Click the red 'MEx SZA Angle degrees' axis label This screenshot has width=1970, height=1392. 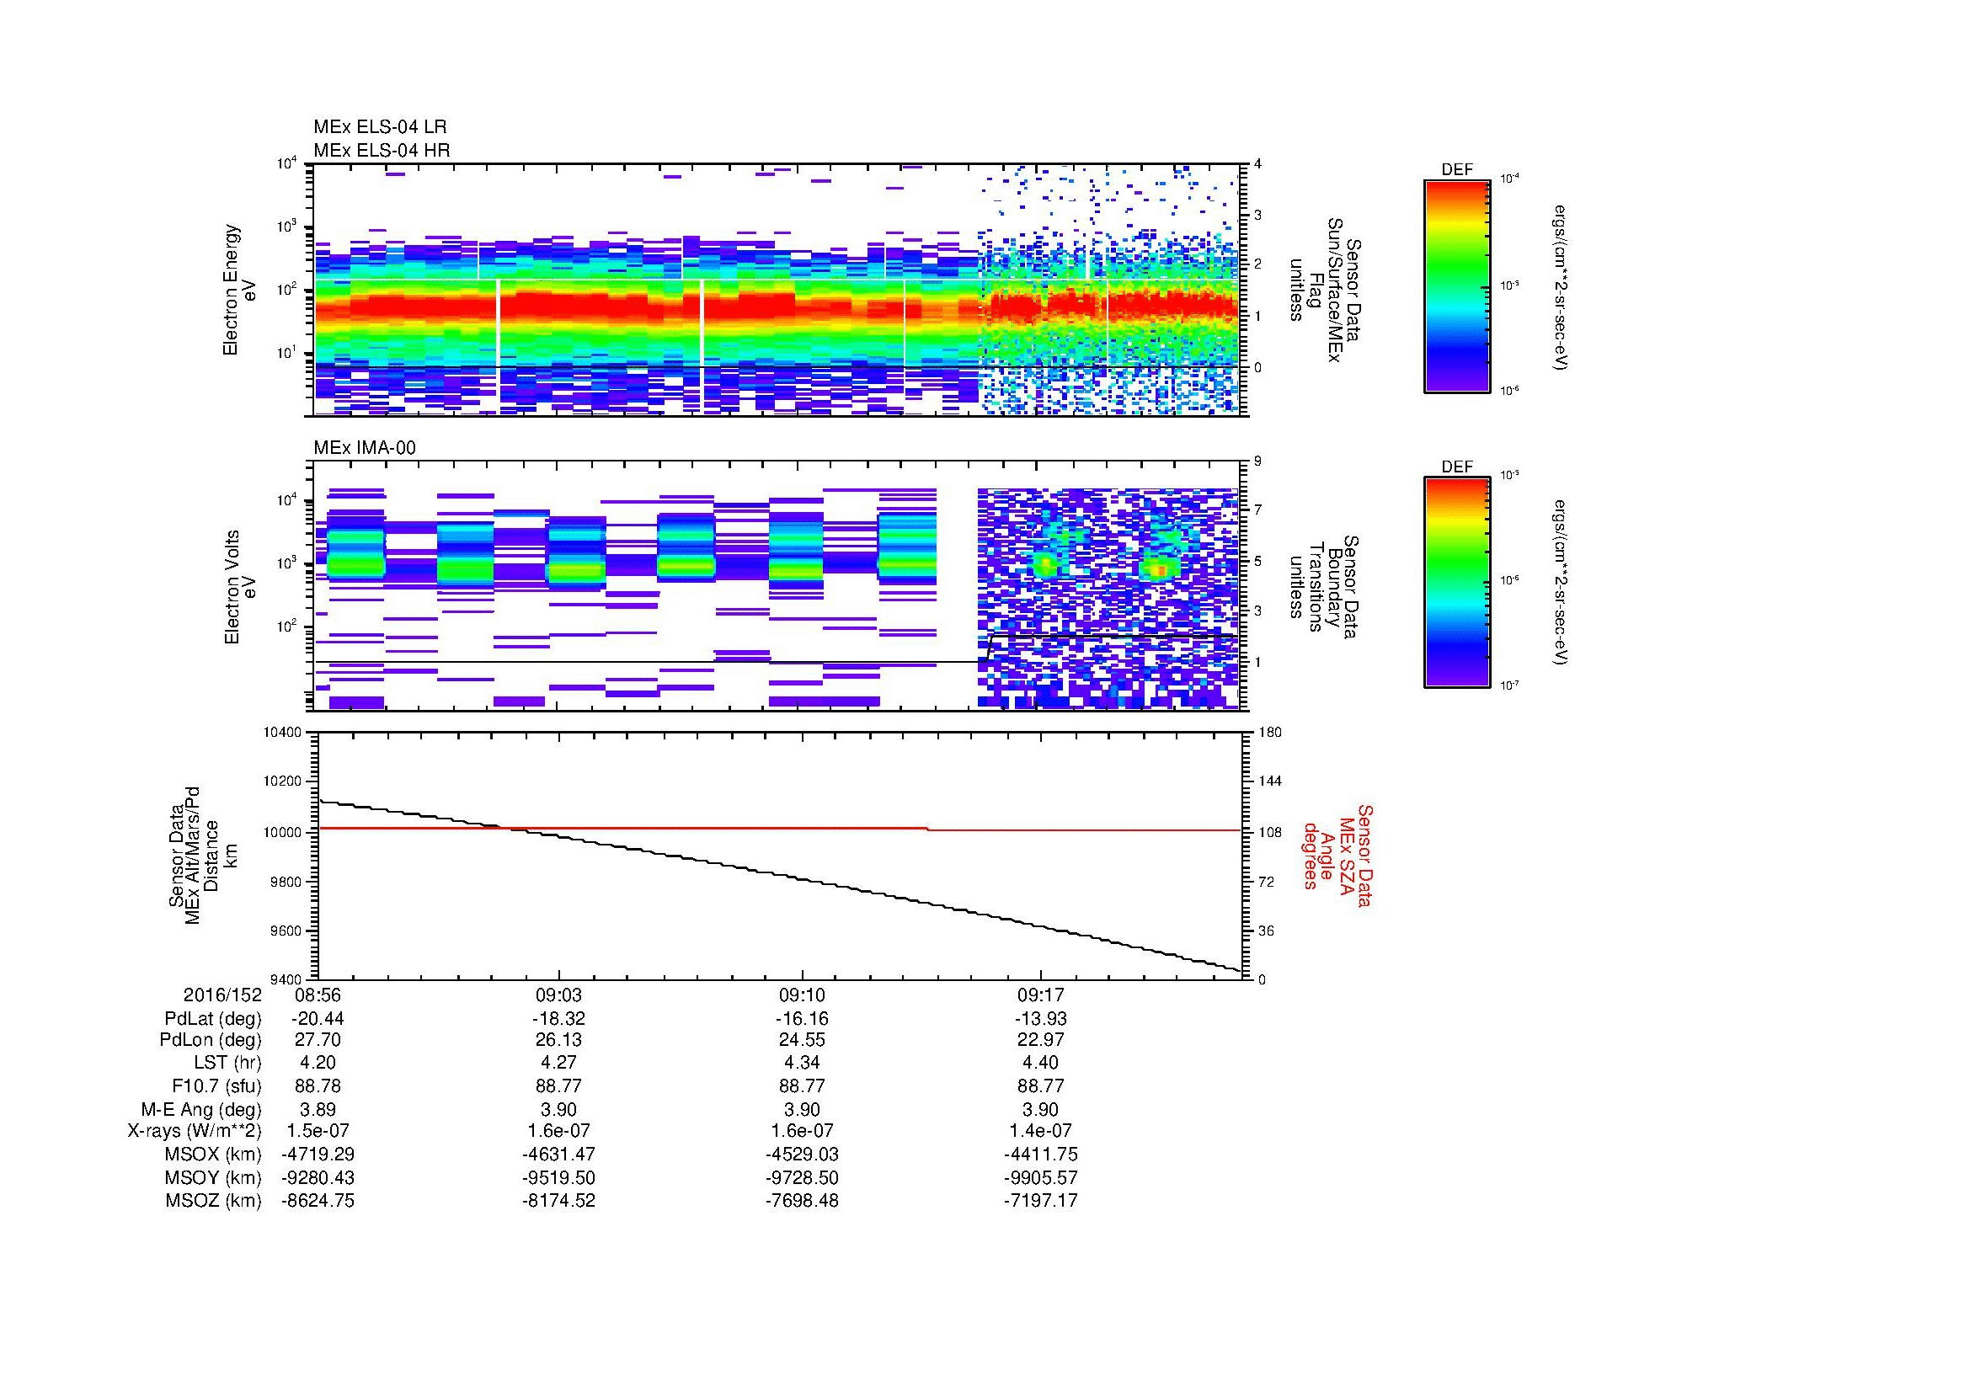(1337, 855)
